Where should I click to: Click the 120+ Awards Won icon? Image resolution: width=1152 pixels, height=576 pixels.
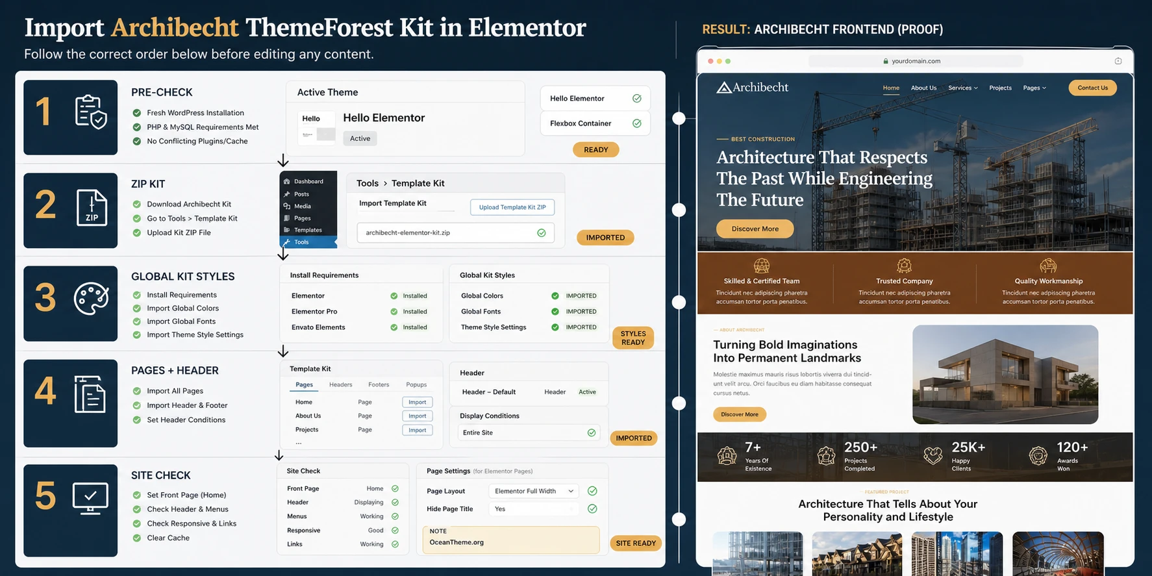pyautogui.click(x=1038, y=456)
